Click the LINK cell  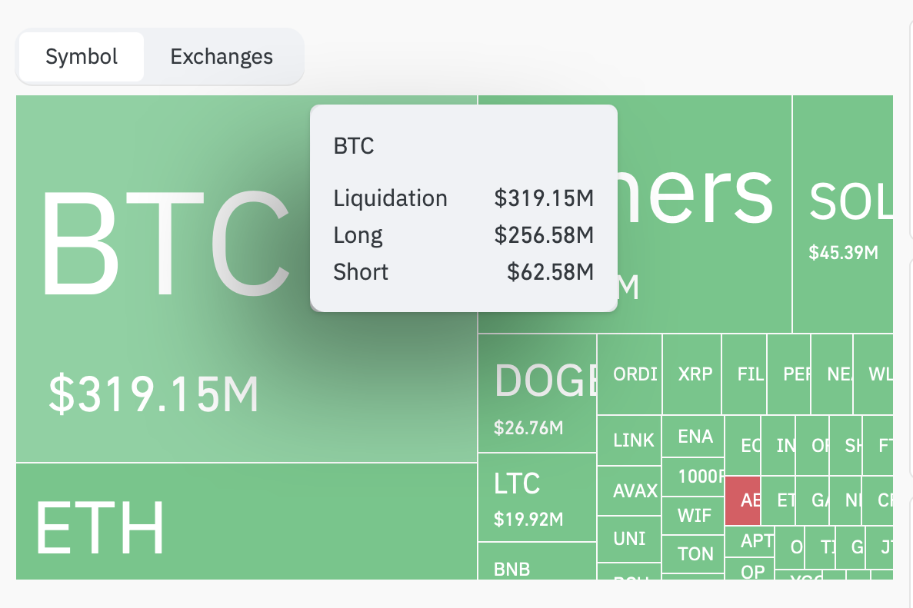(629, 440)
